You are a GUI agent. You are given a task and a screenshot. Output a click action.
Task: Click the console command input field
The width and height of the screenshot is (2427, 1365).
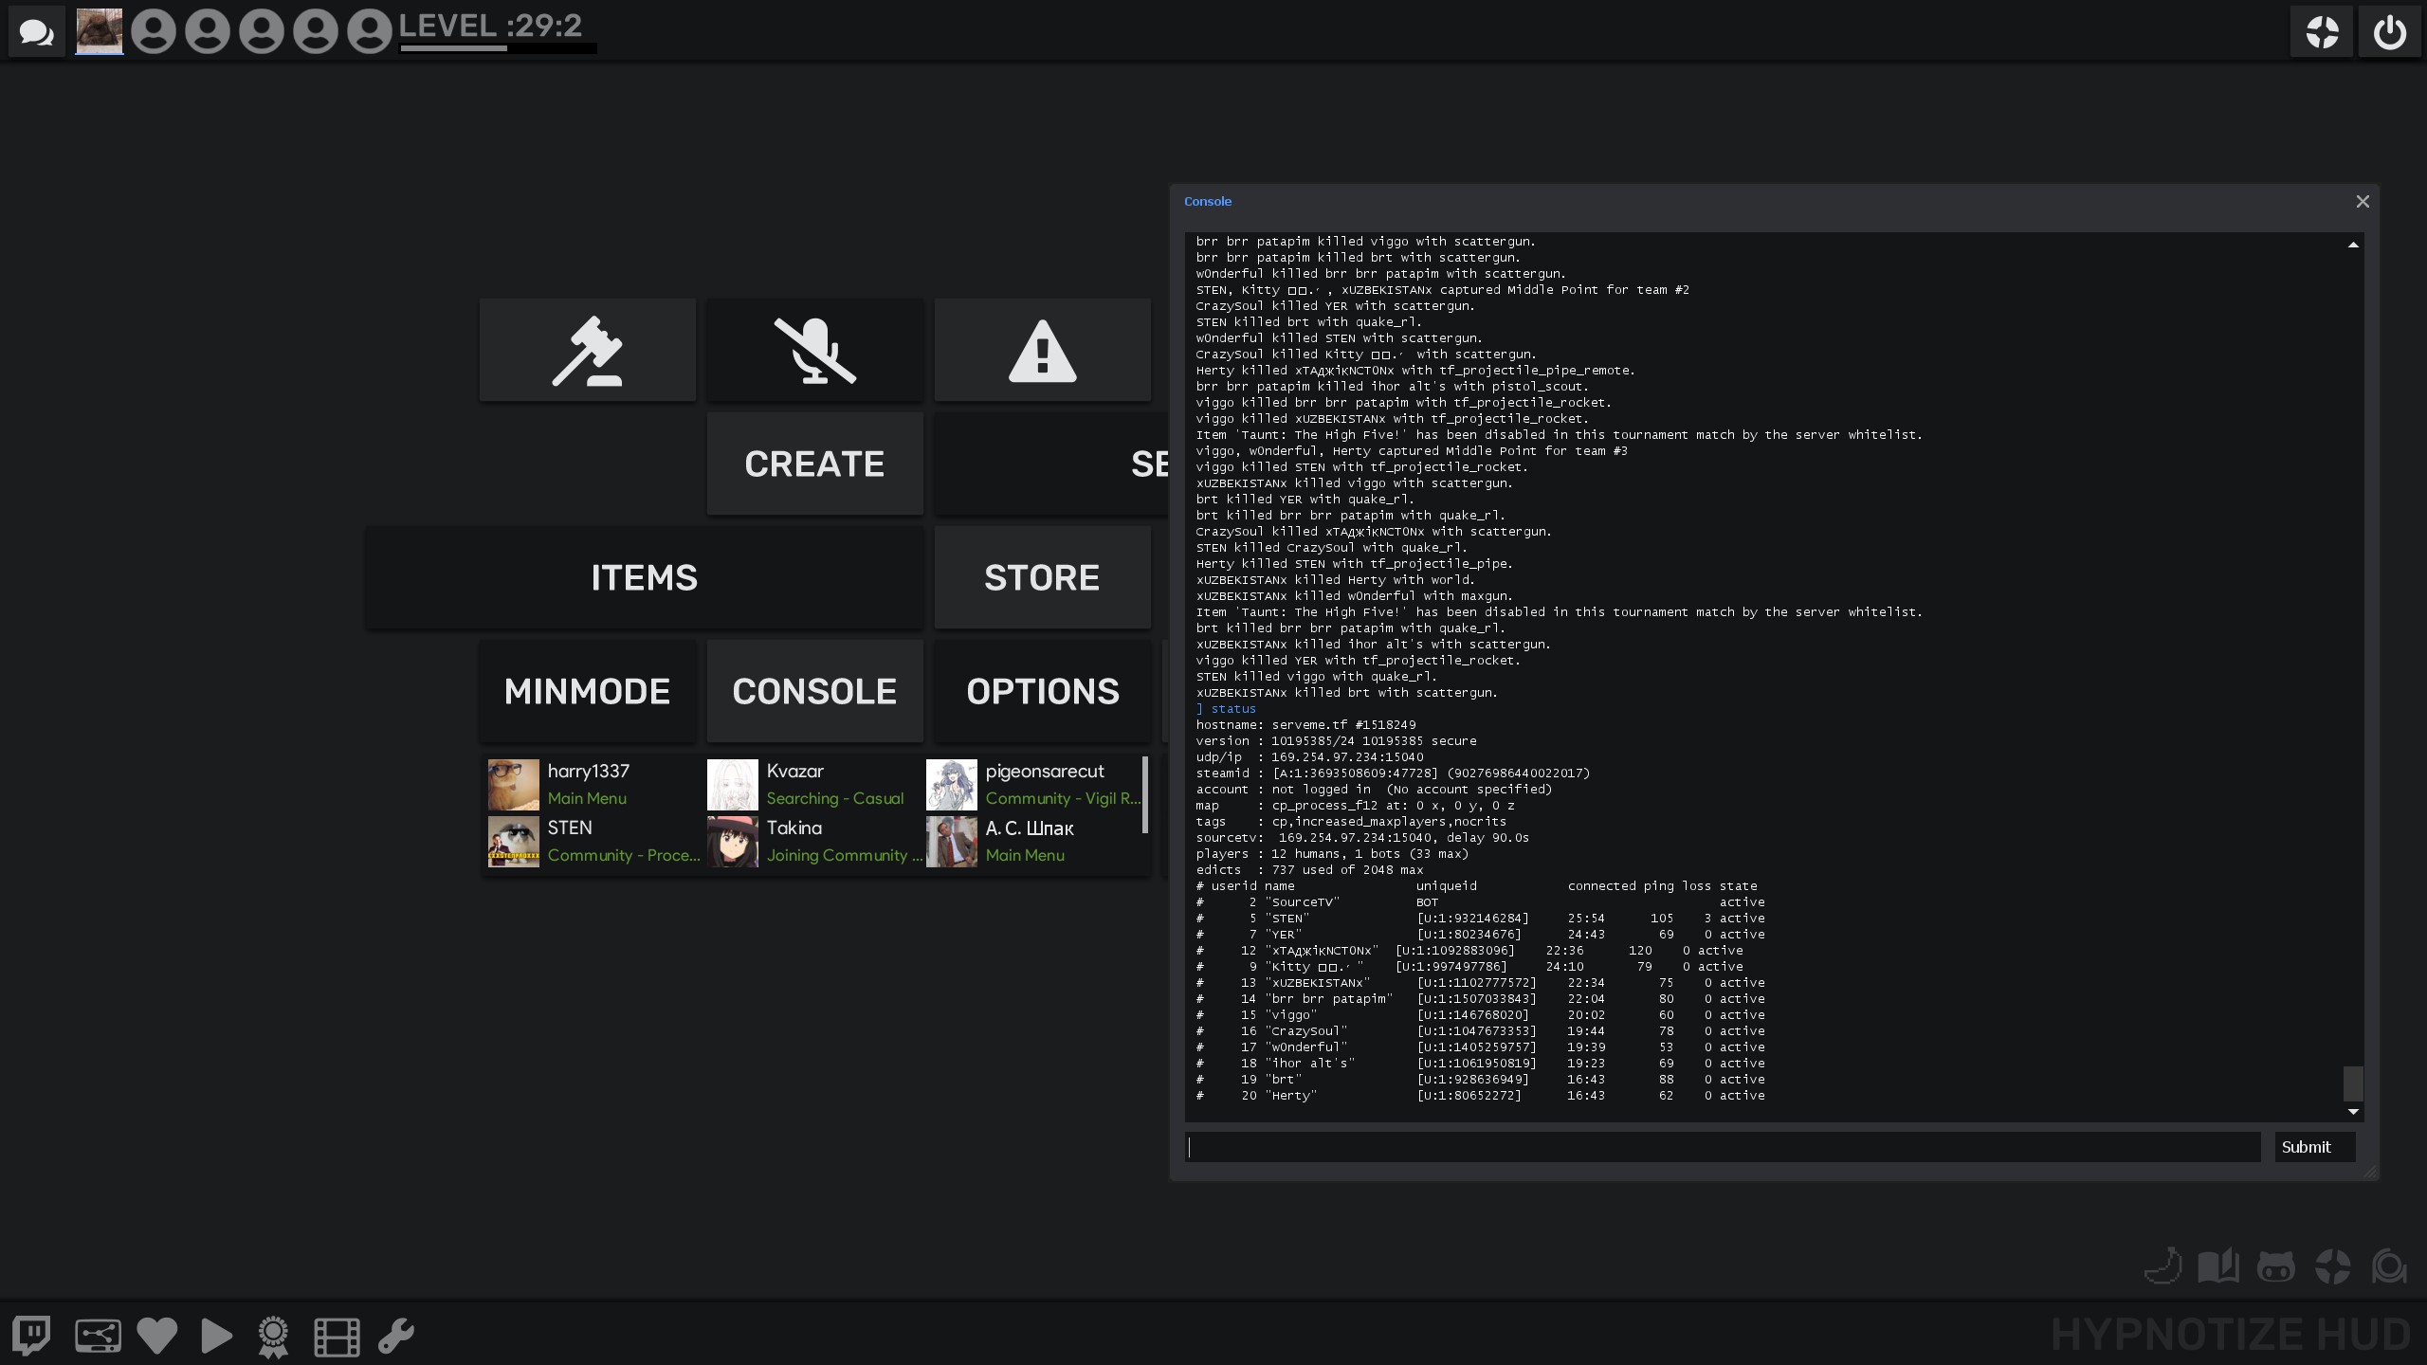tap(1722, 1147)
